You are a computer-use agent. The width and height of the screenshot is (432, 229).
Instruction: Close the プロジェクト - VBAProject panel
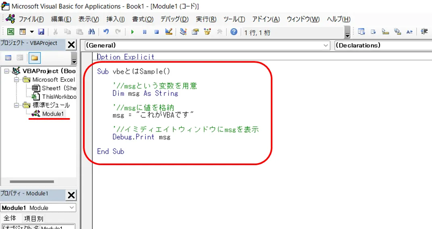71,45
